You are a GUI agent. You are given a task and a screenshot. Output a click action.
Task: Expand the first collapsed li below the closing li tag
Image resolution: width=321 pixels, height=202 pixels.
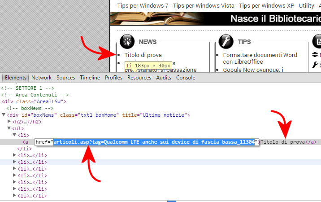point(14,155)
